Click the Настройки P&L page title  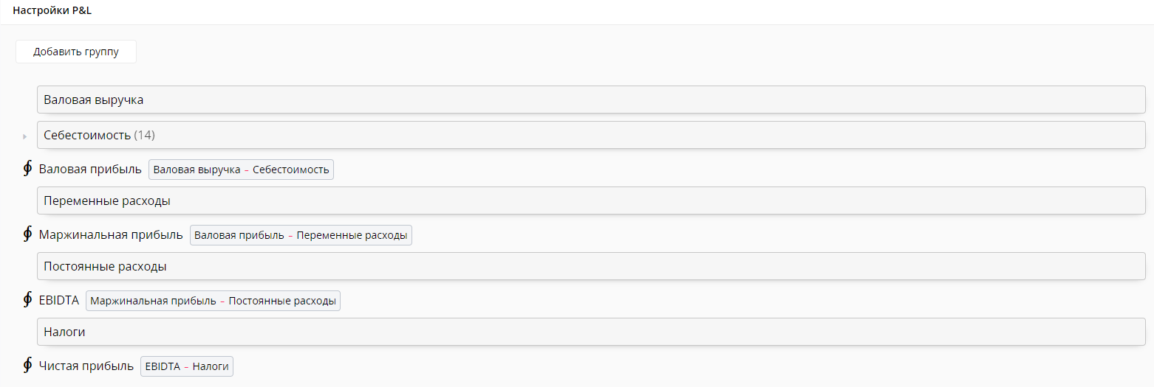coord(52,11)
